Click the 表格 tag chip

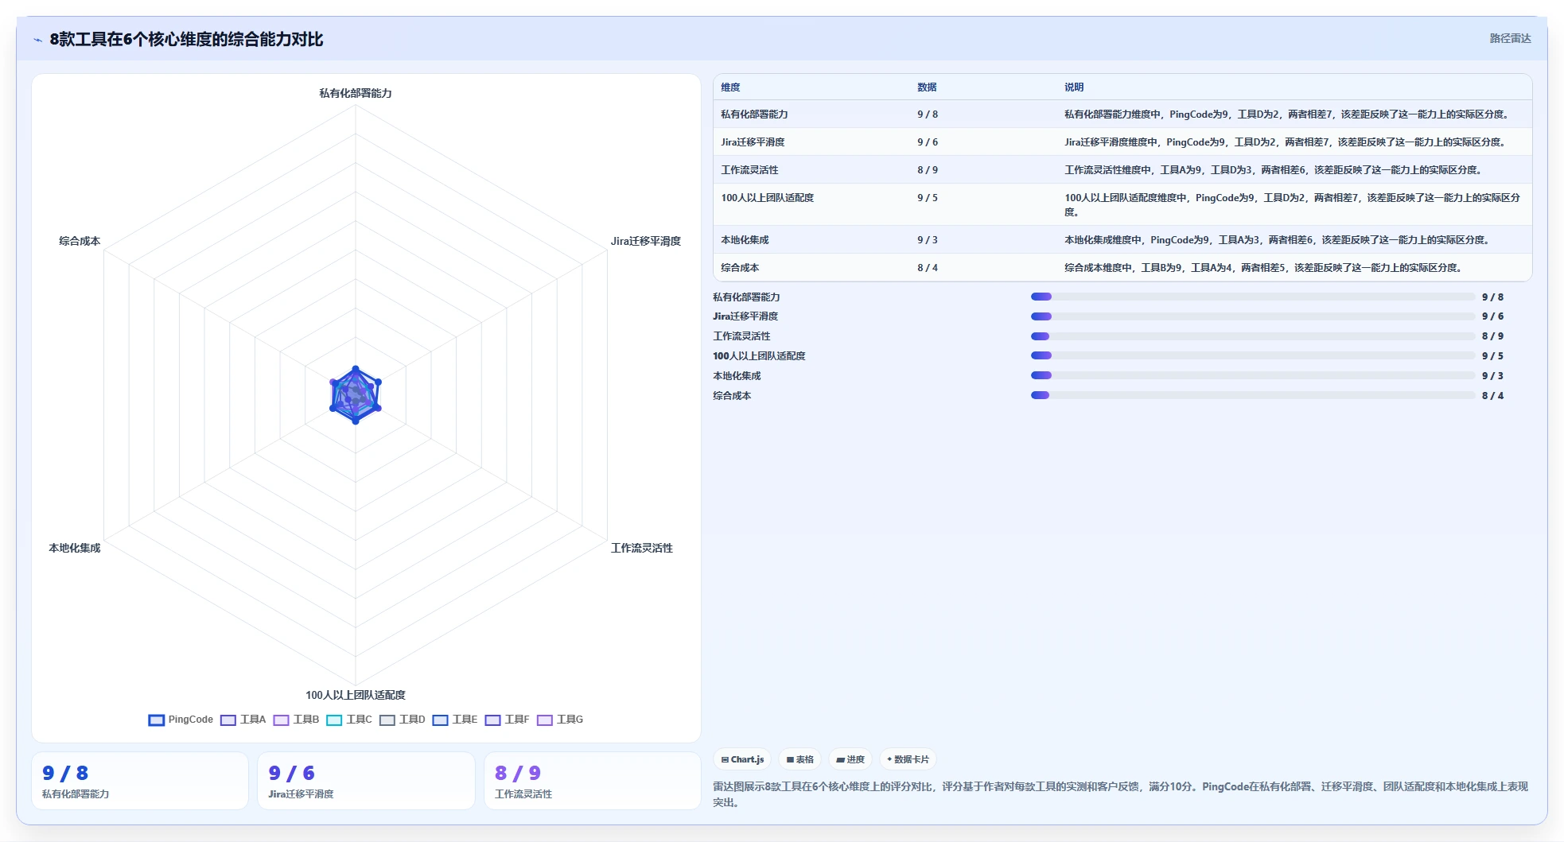(800, 759)
